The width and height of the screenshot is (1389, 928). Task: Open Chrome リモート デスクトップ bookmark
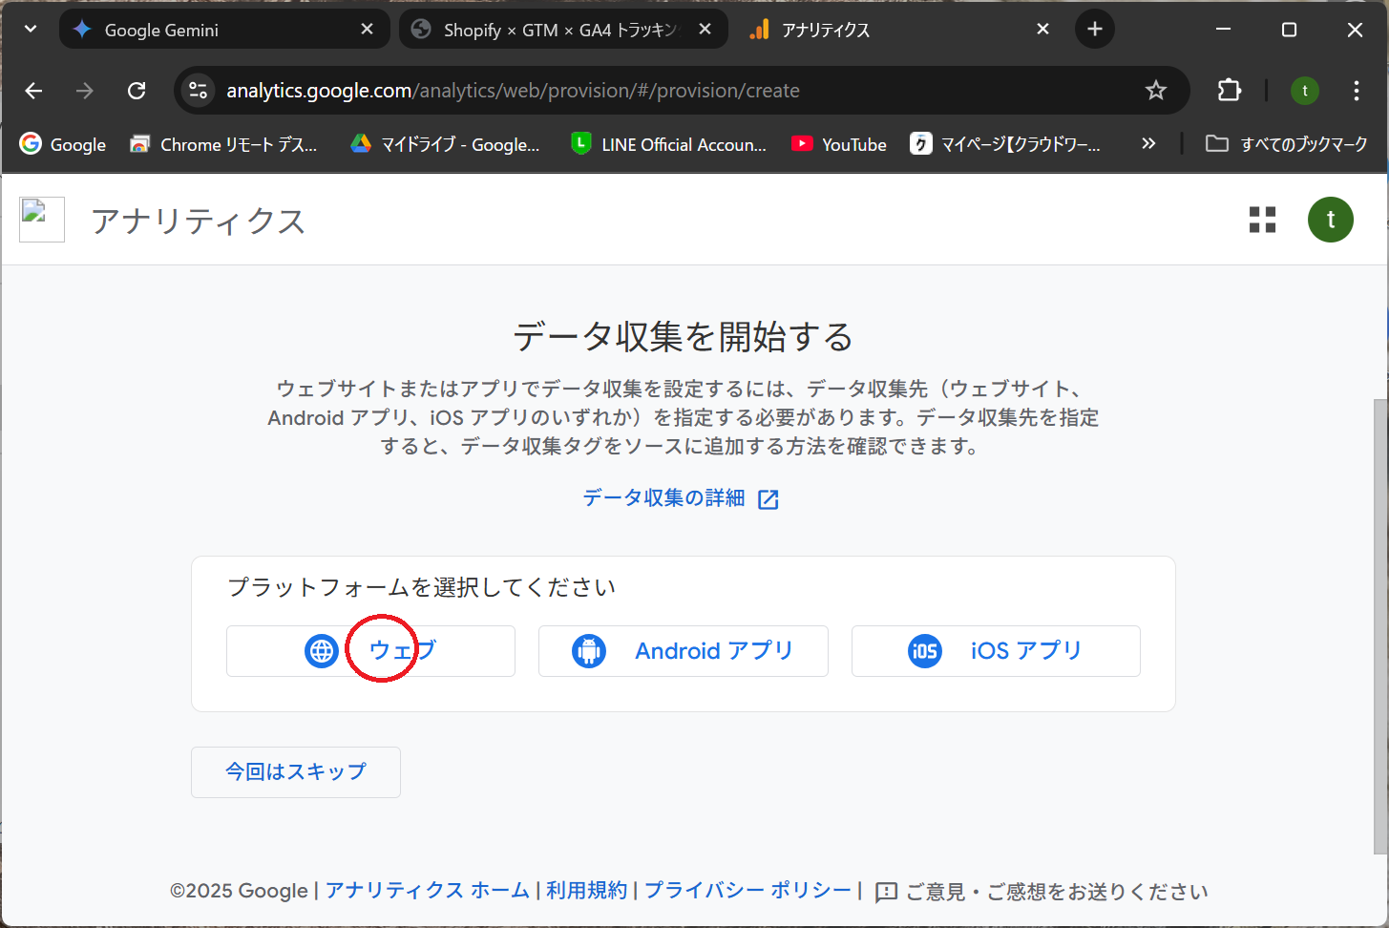click(x=223, y=144)
